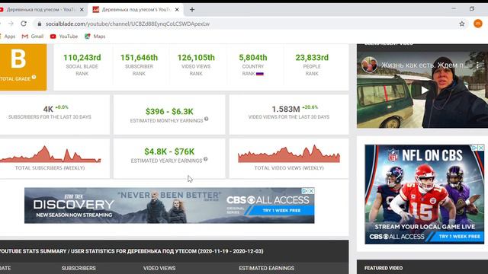Click the Estimated Earnings column header

[x=266, y=268]
